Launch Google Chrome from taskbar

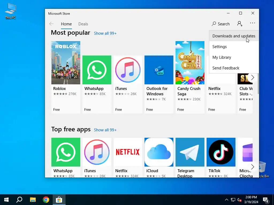(46, 200)
